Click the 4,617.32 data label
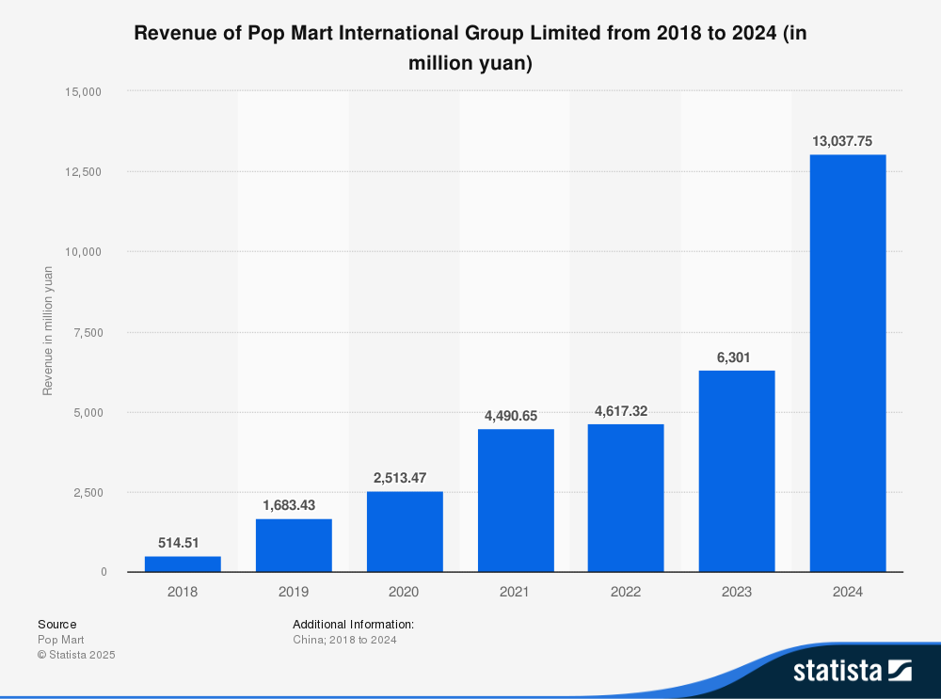This screenshot has height=699, width=941. coord(621,411)
